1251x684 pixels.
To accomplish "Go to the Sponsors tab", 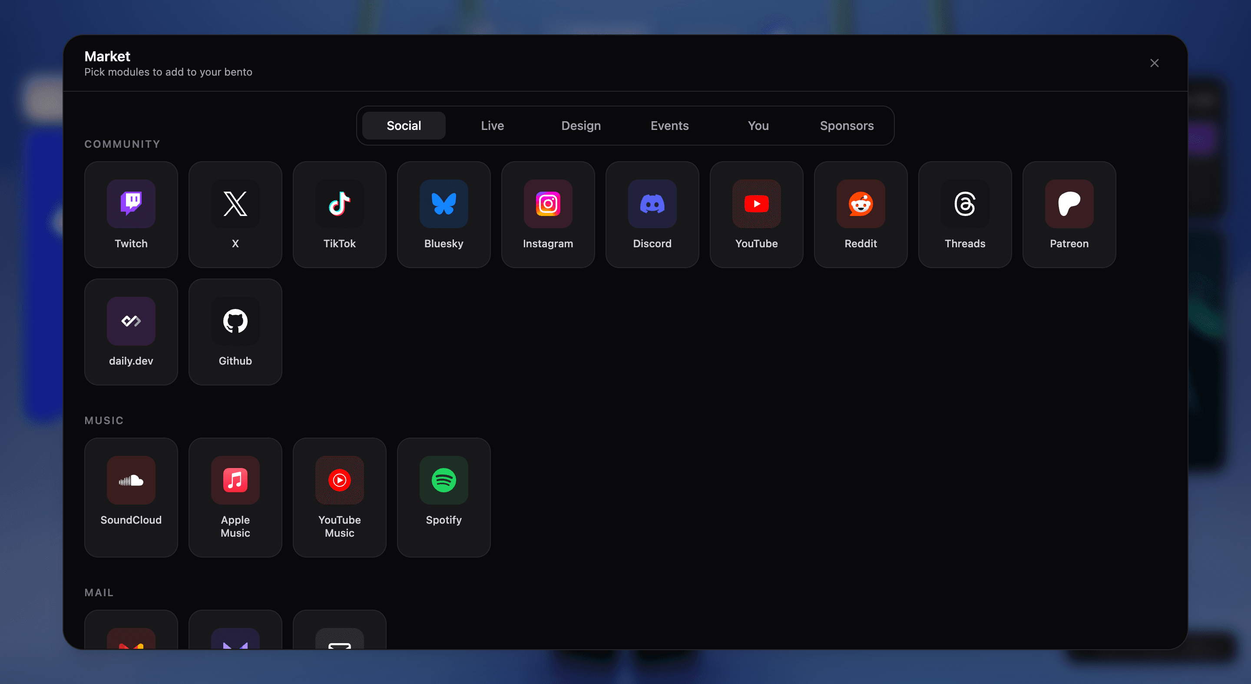I will click(847, 126).
